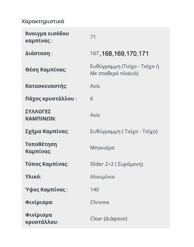Select the value 71
The image size is (194, 247).
pyautogui.click(x=93, y=37)
